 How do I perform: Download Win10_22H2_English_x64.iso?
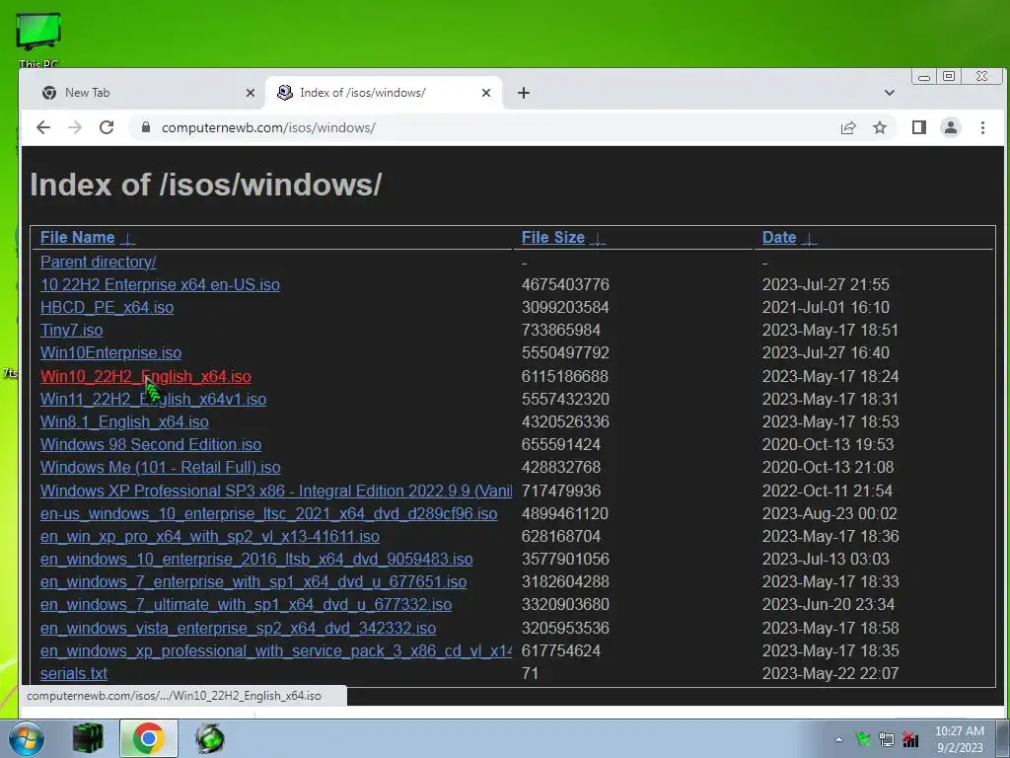coord(146,376)
